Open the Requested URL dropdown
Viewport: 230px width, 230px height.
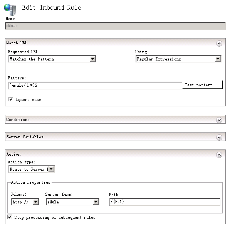click(93, 59)
